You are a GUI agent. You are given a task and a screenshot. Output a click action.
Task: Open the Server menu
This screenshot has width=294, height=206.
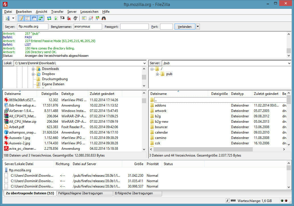[72, 12]
